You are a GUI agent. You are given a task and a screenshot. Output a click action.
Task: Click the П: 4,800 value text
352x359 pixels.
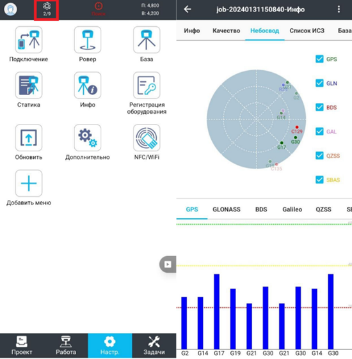(x=150, y=6)
